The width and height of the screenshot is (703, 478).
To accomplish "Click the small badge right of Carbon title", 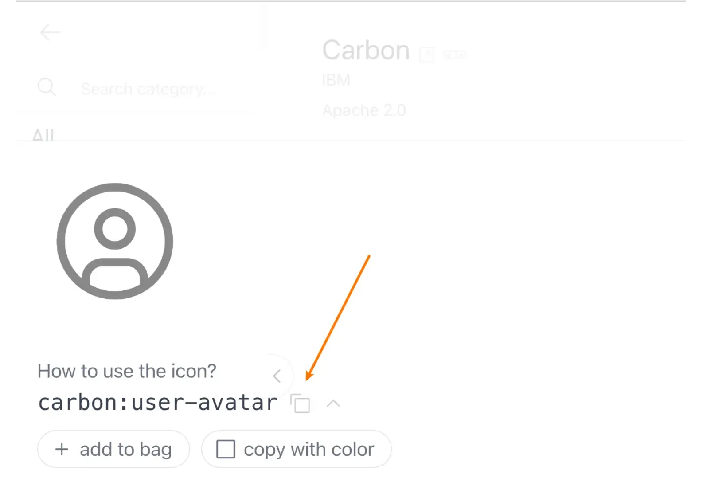I will [x=454, y=55].
